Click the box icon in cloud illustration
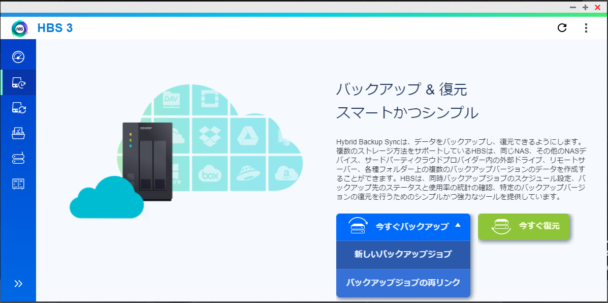The height and width of the screenshot is (303, 608). pyautogui.click(x=210, y=173)
